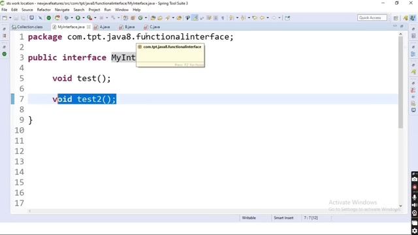Click the New Java Package icon
Image resolution: width=418 pixels, height=235 pixels.
[x=133, y=18]
